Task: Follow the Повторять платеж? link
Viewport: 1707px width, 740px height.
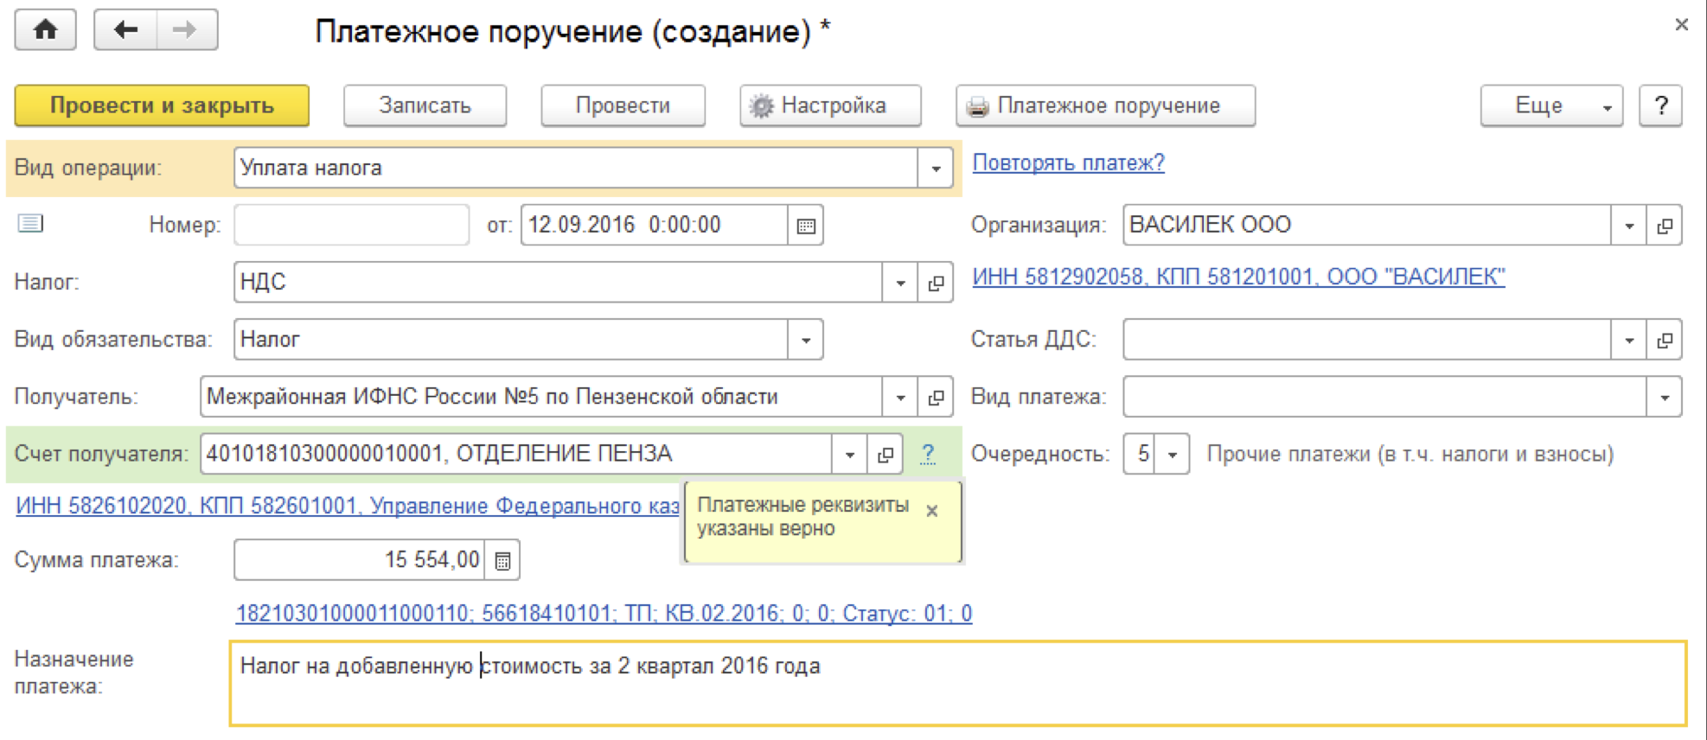Action: 1068,163
